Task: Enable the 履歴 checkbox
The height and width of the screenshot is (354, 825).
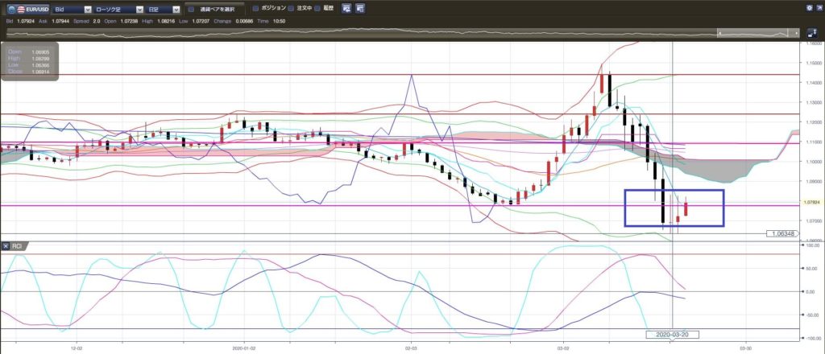Action: pos(317,8)
